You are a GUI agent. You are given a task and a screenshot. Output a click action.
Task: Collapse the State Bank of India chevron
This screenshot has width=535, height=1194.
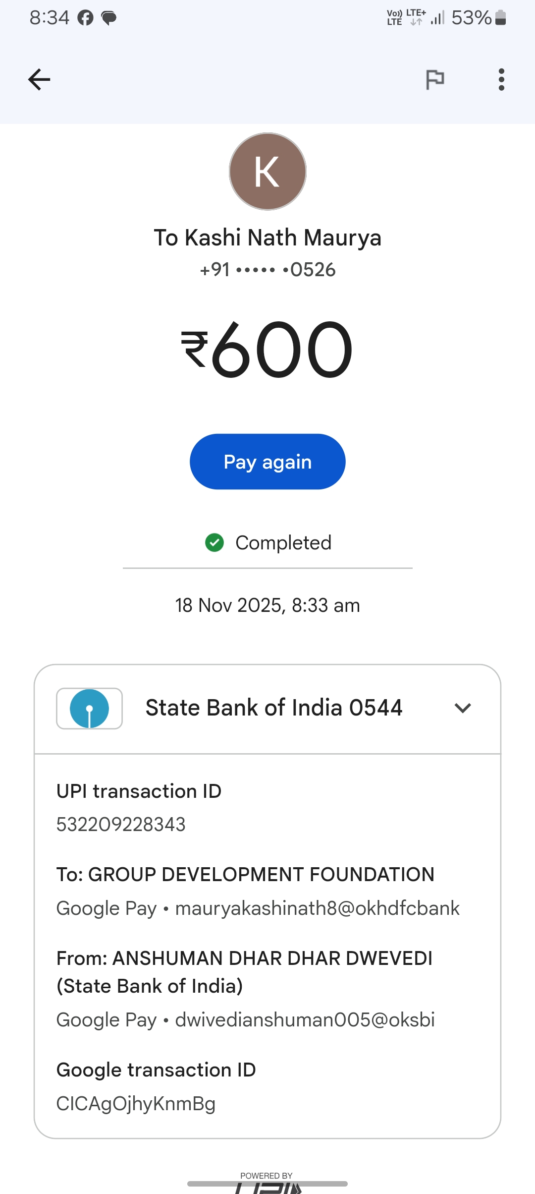(x=462, y=708)
